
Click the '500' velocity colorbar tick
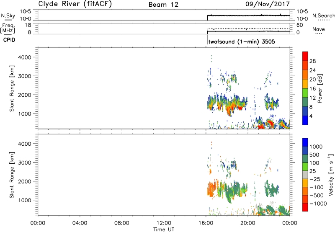[314, 155]
